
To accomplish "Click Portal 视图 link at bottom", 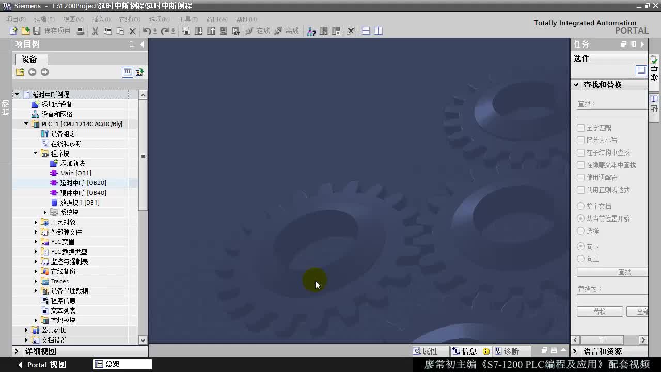I will tap(42, 364).
